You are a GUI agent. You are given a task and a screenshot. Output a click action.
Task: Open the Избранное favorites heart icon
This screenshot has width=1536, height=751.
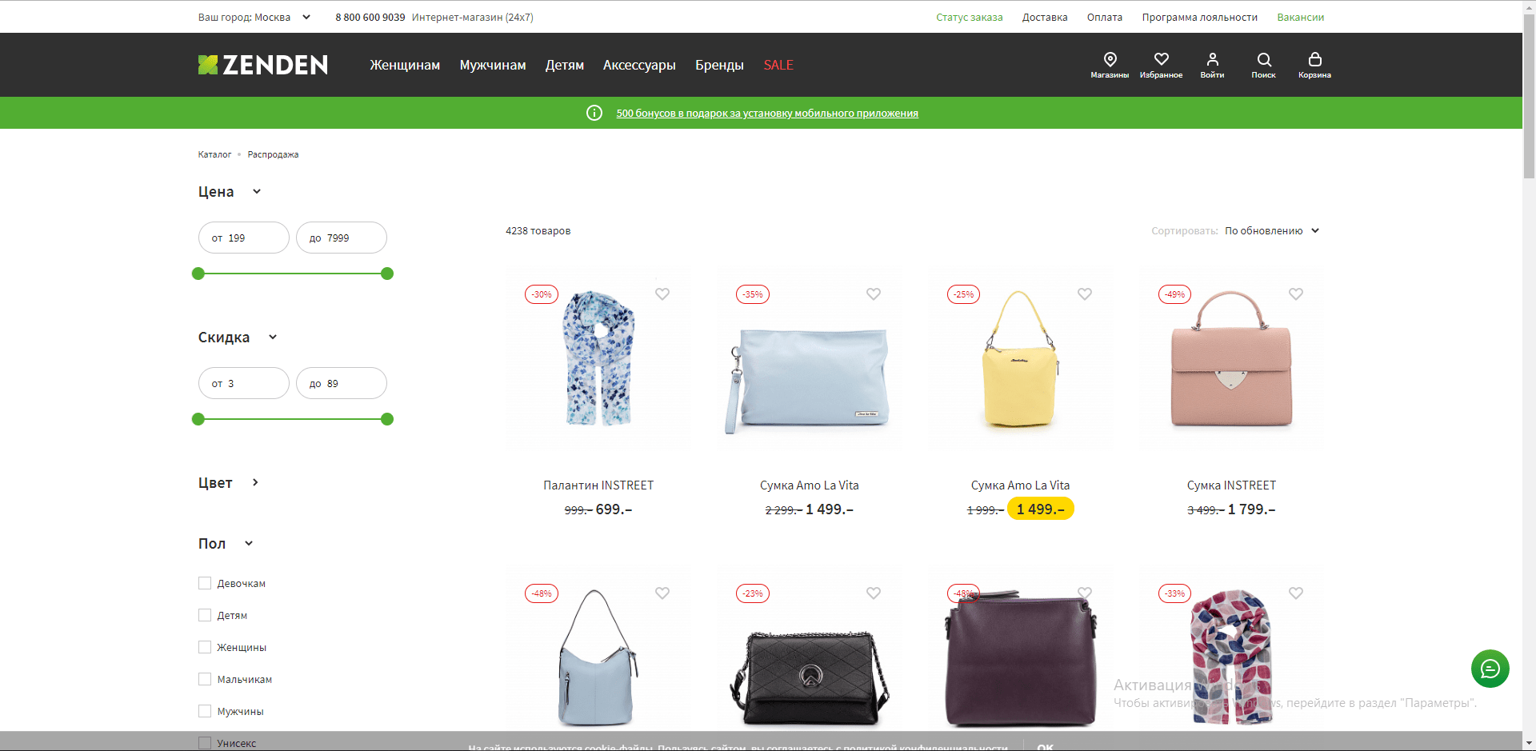point(1161,64)
